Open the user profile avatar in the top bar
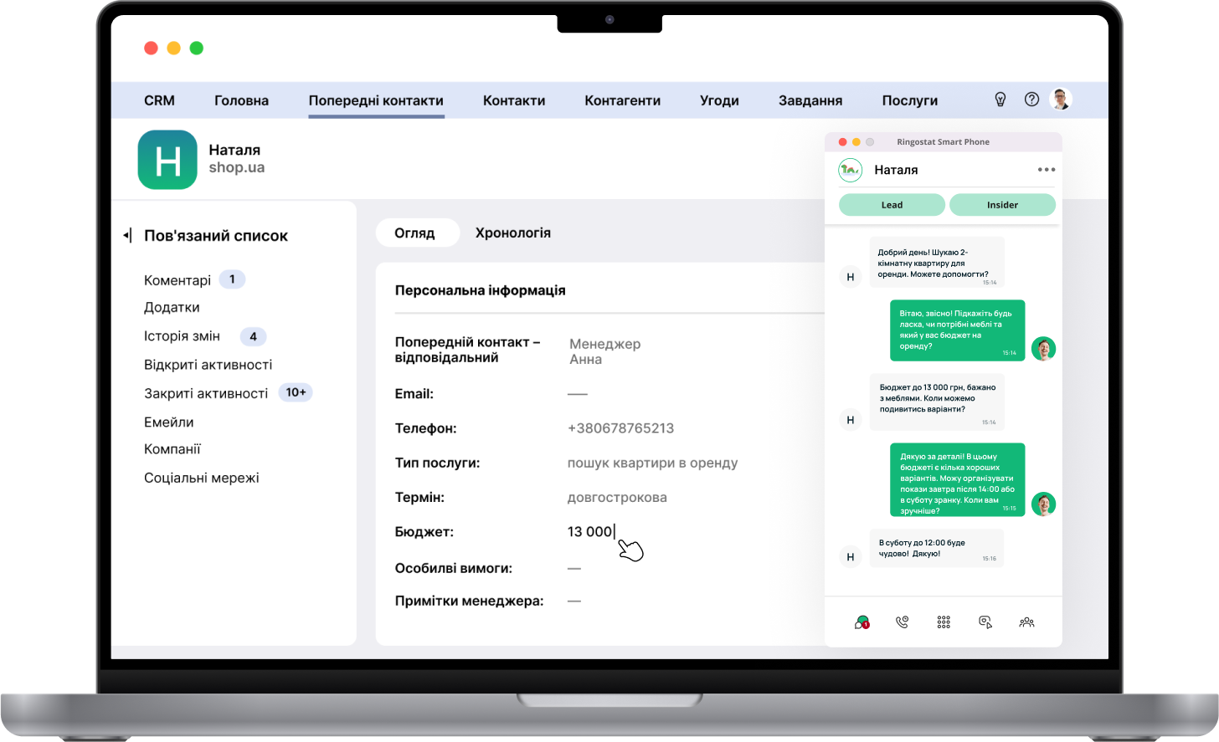Viewport: 1219px width, 742px height. click(1061, 100)
